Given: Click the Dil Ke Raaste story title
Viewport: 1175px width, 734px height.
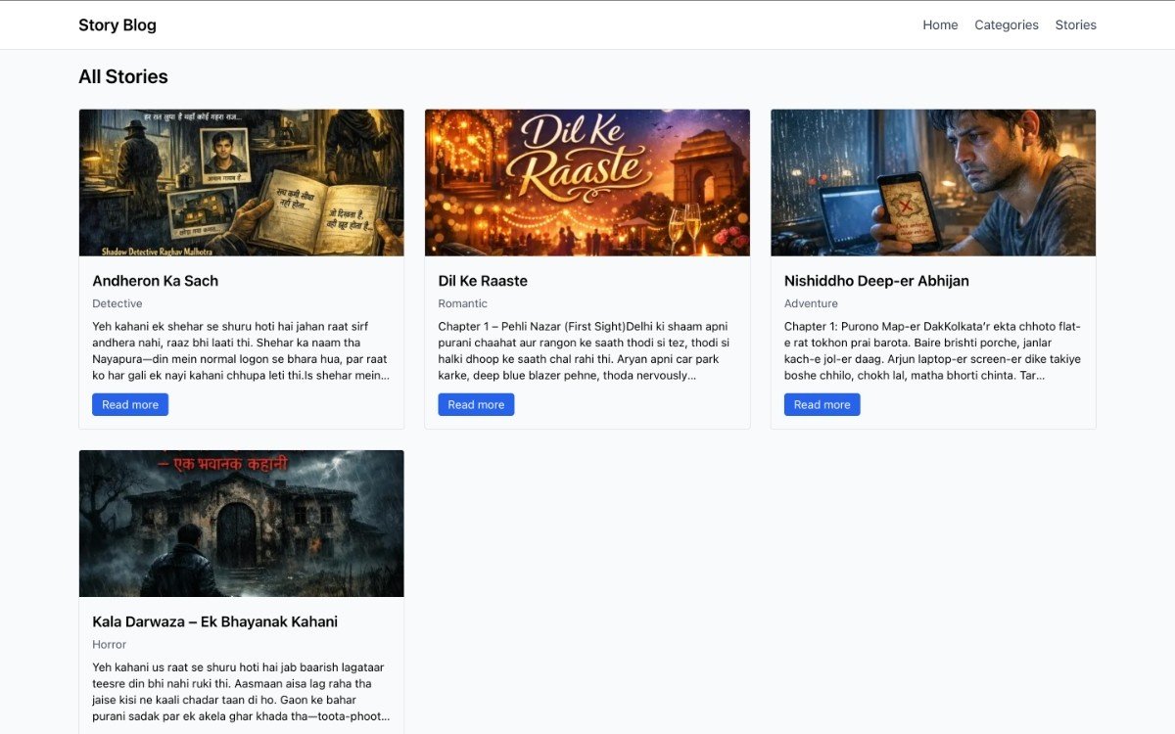Looking at the screenshot, I should pyautogui.click(x=483, y=281).
